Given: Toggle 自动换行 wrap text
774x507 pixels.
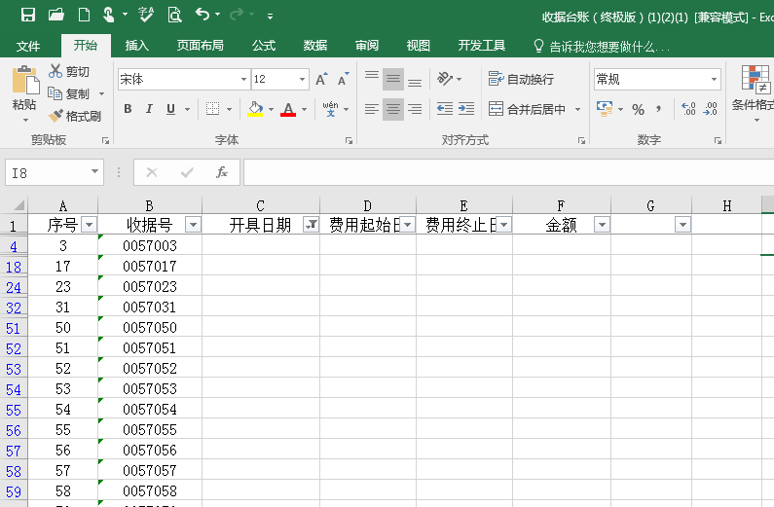Looking at the screenshot, I should coord(521,79).
